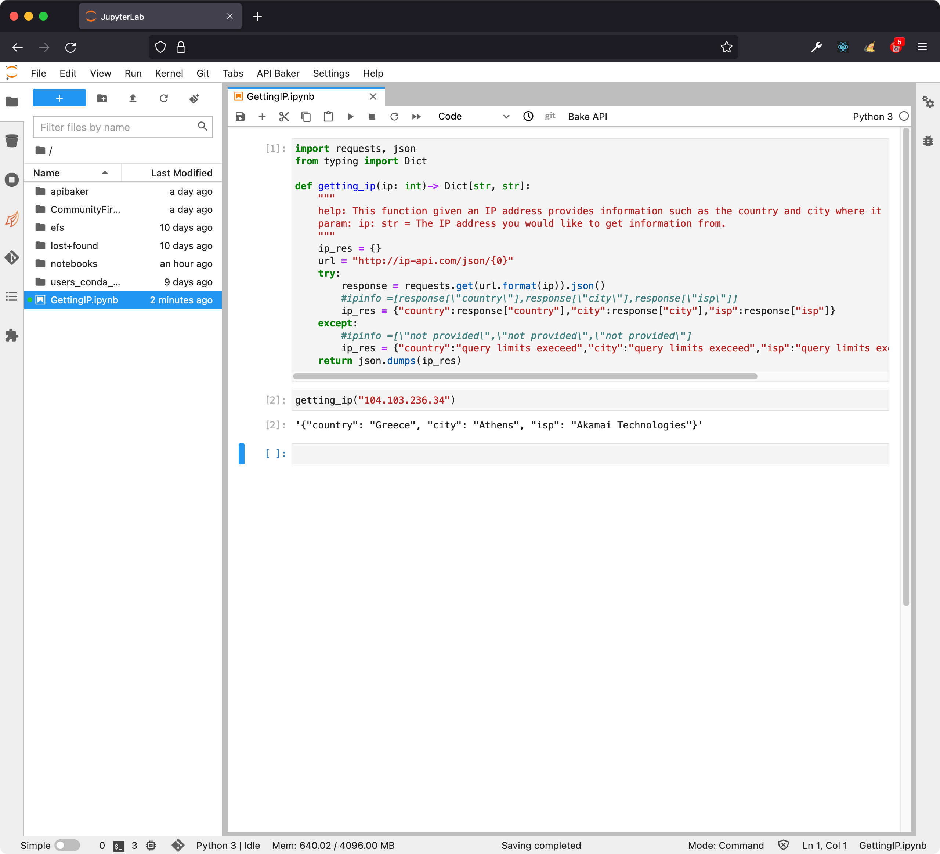The width and height of the screenshot is (940, 854).
Task: Click the save notebook icon
Action: point(240,117)
